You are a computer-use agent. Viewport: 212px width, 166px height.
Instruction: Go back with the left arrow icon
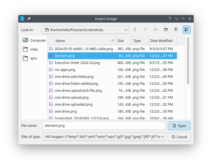point(135,30)
